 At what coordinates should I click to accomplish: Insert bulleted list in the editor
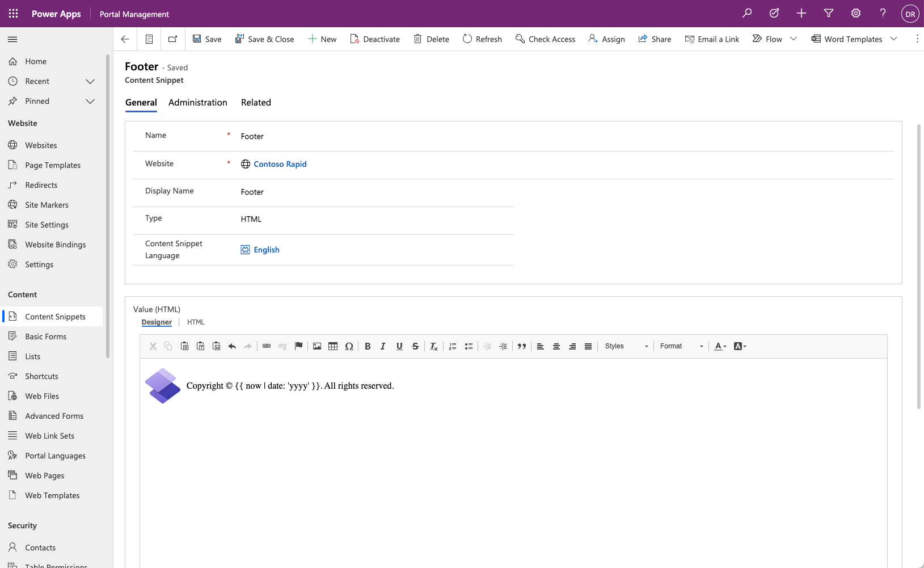click(x=469, y=346)
